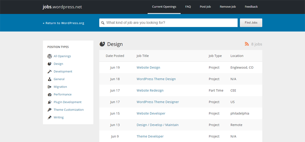Click the POSITION TYPES sidebar heading
Viewport: 305px width, 142px height.
tap(58, 47)
